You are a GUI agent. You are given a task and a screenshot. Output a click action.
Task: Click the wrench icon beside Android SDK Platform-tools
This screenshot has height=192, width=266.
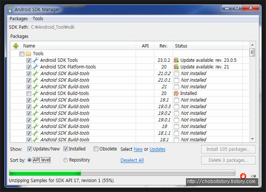click(x=35, y=67)
